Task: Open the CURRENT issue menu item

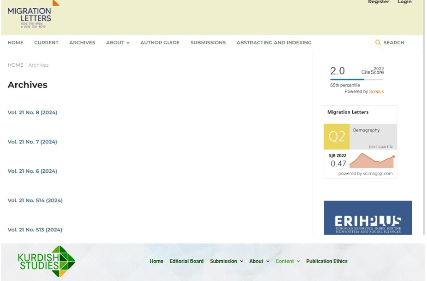Action: pos(46,43)
